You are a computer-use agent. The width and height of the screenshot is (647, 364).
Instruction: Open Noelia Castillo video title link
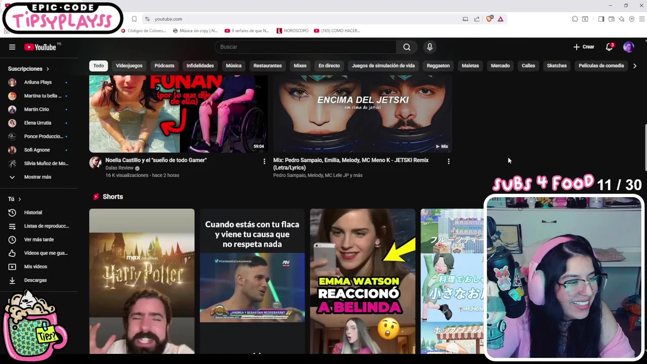[x=156, y=160]
